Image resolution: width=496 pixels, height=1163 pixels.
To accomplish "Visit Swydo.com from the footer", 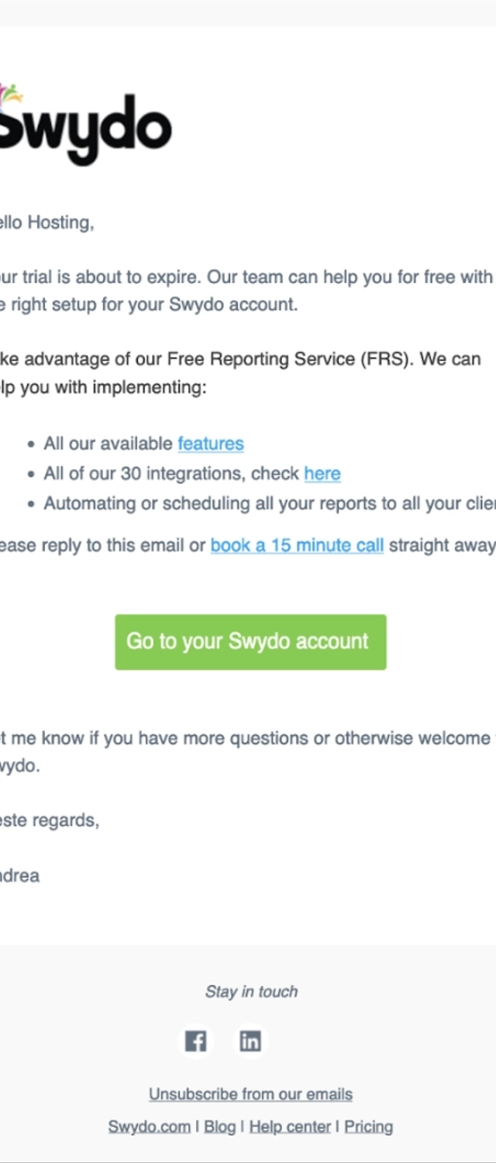I will point(148,1126).
